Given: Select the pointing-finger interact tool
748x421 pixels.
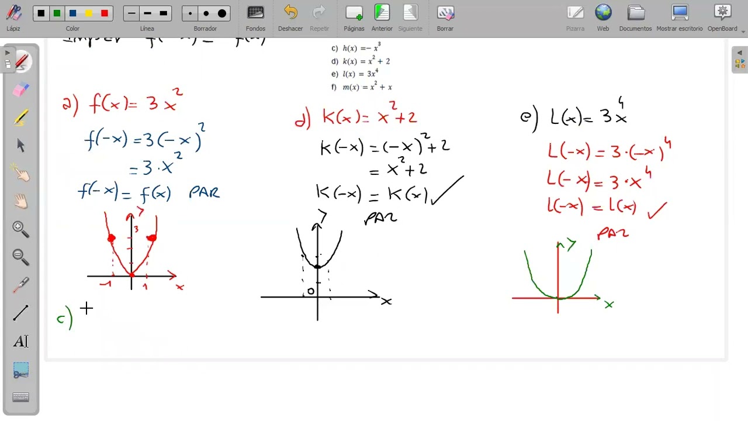Looking at the screenshot, I should [x=21, y=173].
